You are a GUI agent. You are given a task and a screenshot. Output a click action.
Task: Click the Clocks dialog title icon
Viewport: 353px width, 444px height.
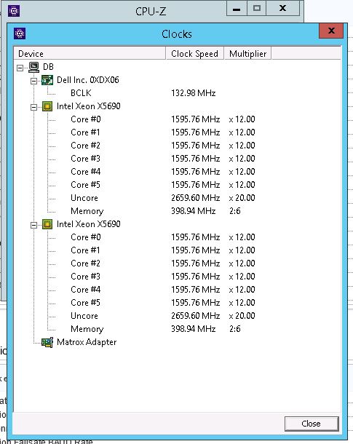(x=20, y=33)
